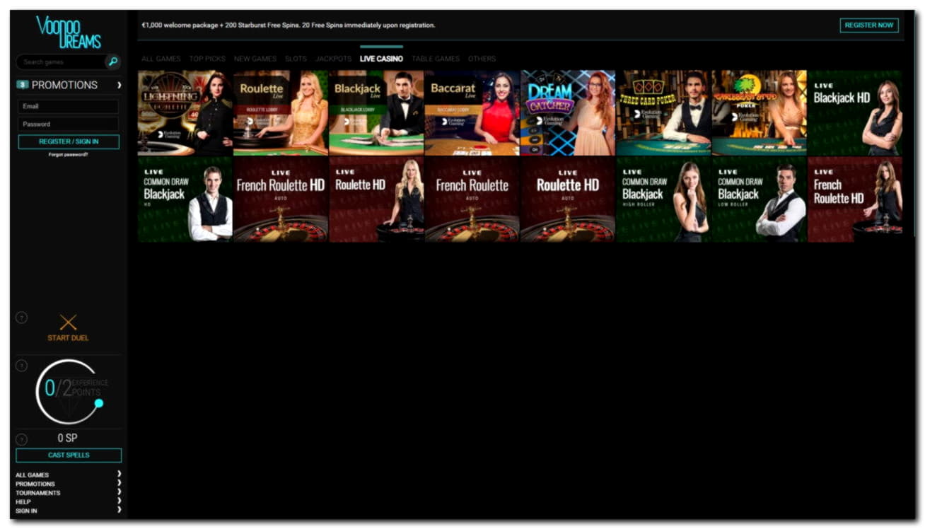This screenshot has height=529, width=925.
Task: Open the French Roulette Auto game
Action: pyautogui.click(x=472, y=199)
